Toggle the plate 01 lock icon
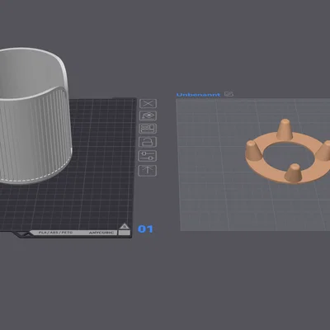330x330 pixels. click(x=148, y=142)
